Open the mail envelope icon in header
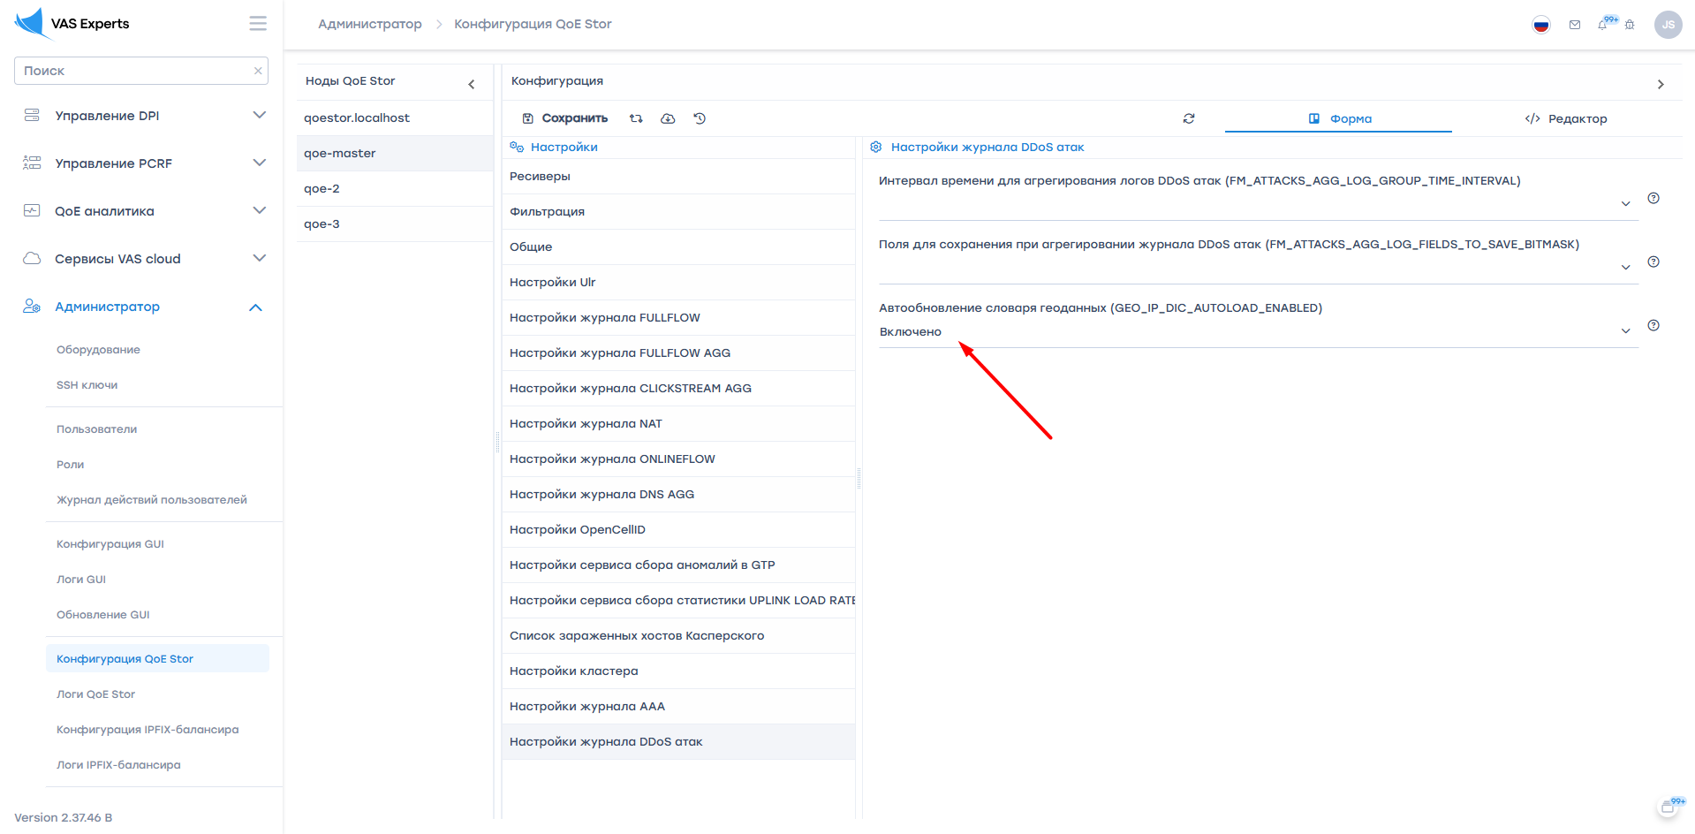The width and height of the screenshot is (1695, 834). 1575,25
